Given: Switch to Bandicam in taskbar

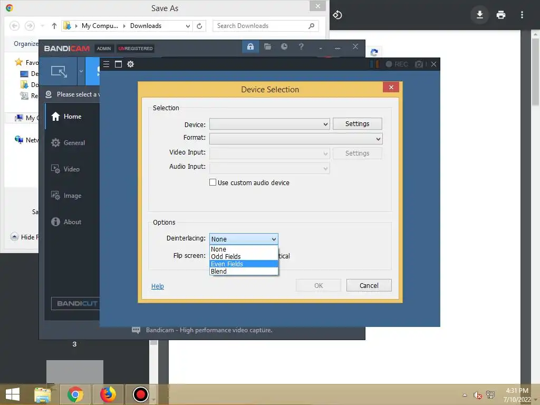Looking at the screenshot, I should [x=140, y=394].
